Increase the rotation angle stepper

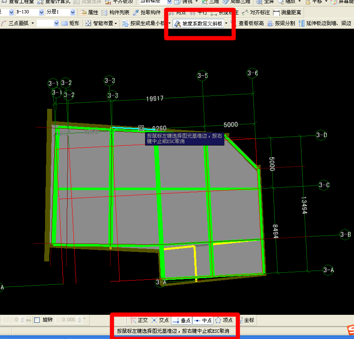click(x=80, y=318)
